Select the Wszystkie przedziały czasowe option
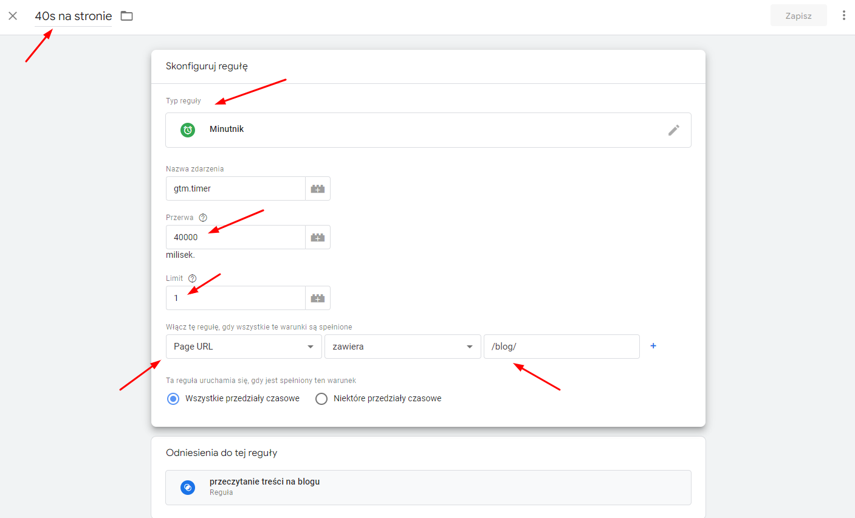Screen dimensions: 855x518 pyautogui.click(x=173, y=398)
